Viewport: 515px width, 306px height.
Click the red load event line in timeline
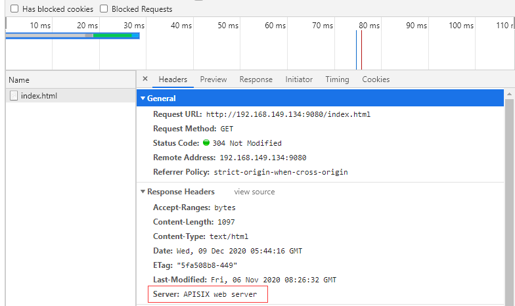click(x=361, y=49)
